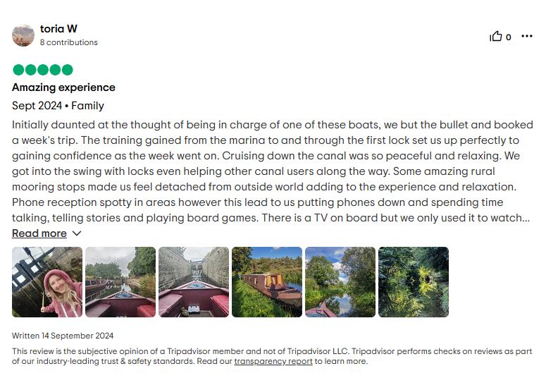Open the transparency report link

[x=273, y=361]
